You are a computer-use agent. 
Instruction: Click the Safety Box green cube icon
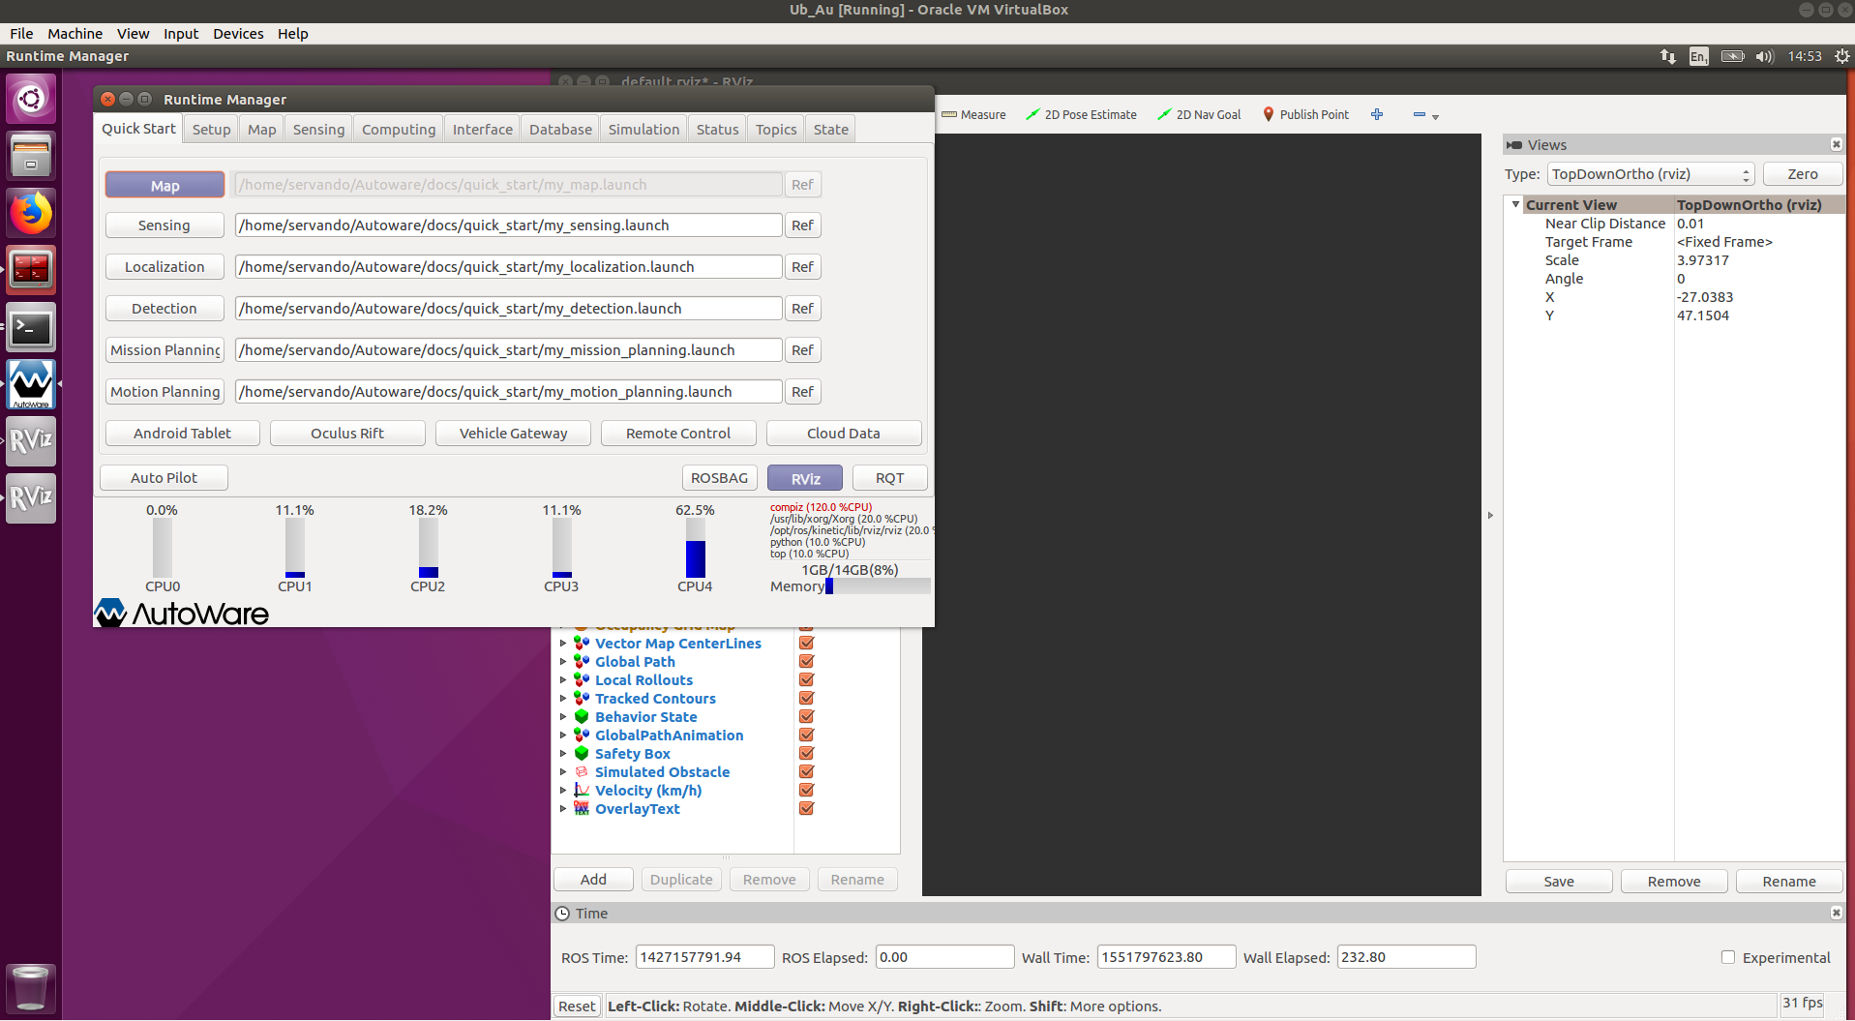[x=582, y=753]
